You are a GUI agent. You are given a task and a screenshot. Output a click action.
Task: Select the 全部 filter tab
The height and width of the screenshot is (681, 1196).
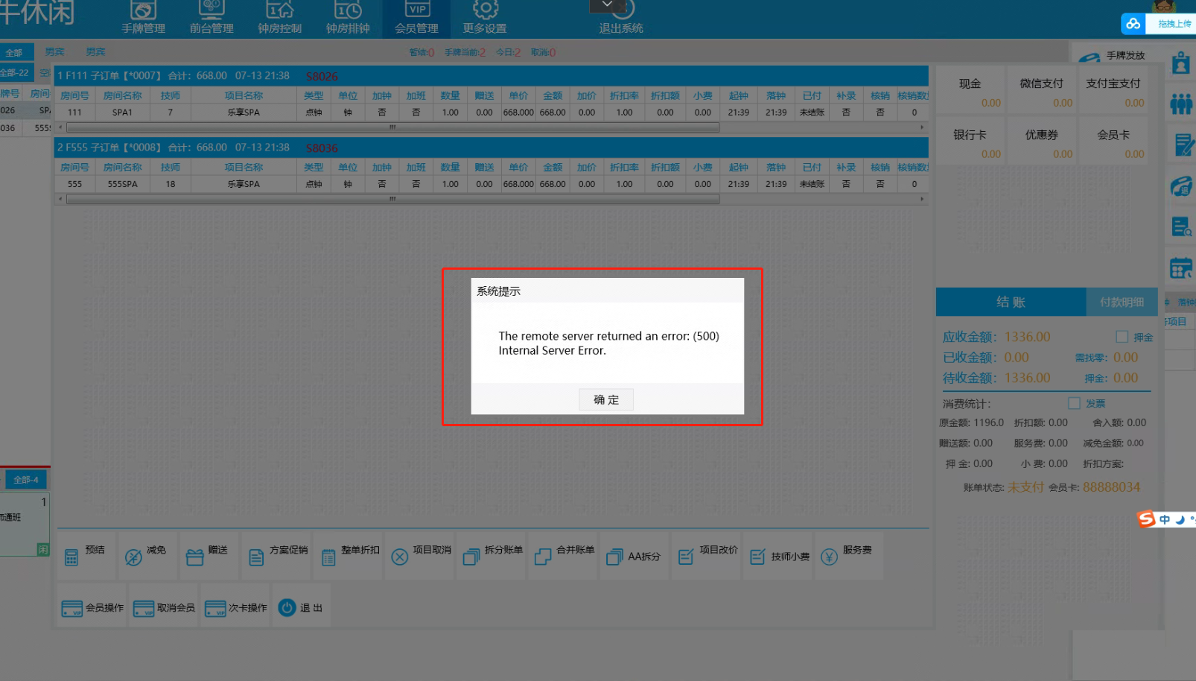pos(15,53)
